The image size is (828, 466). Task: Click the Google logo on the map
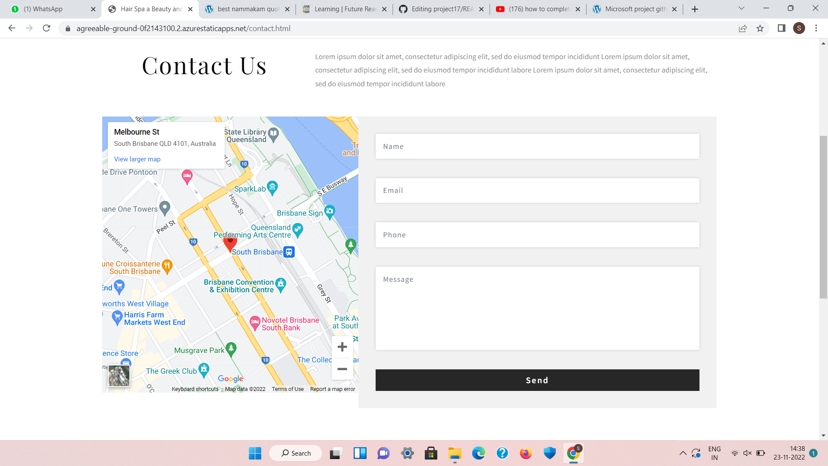pos(230,378)
